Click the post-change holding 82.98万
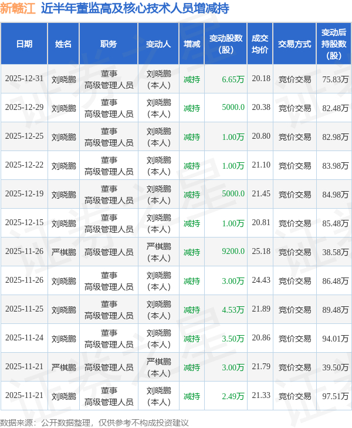 click(x=336, y=137)
